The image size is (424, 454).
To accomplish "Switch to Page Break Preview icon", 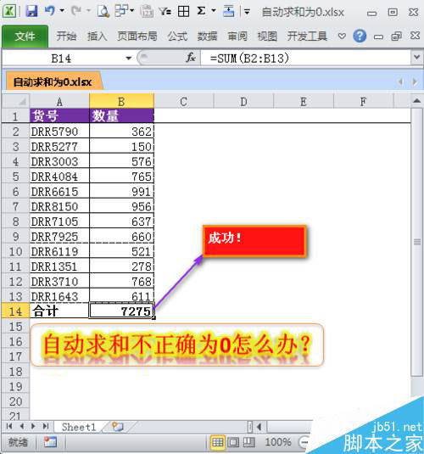I will pyautogui.click(x=248, y=442).
